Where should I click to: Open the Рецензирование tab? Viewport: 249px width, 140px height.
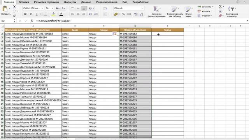[107, 2]
